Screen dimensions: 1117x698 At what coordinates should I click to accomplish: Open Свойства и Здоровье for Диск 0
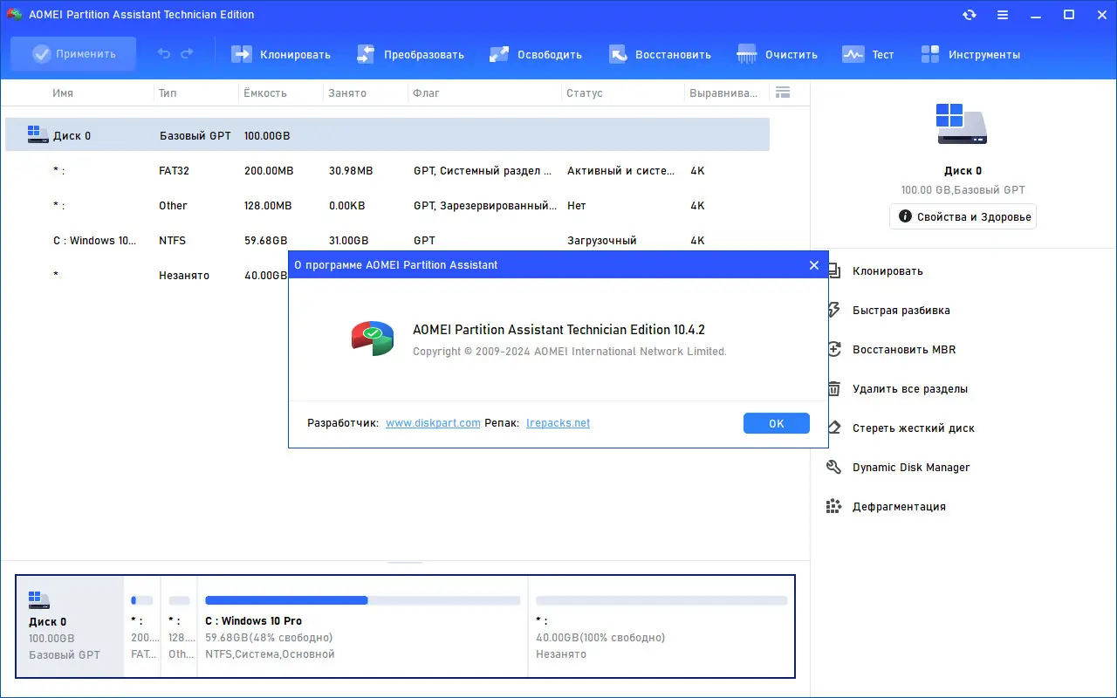[963, 216]
